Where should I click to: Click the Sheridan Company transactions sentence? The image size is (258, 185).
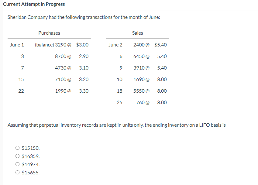click(x=84, y=17)
